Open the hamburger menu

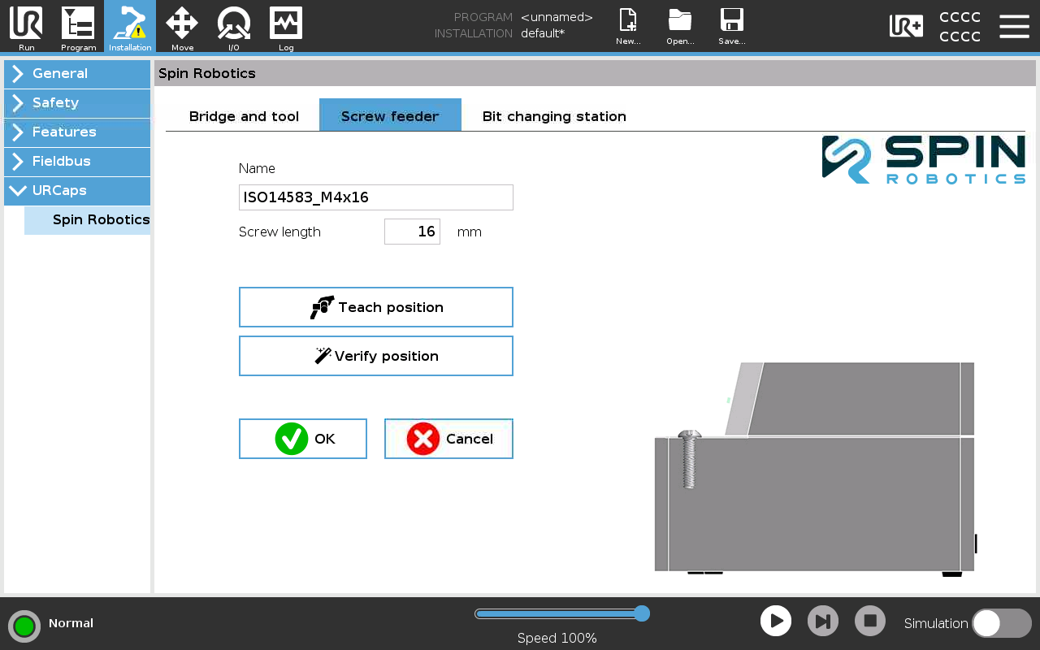click(x=1014, y=26)
